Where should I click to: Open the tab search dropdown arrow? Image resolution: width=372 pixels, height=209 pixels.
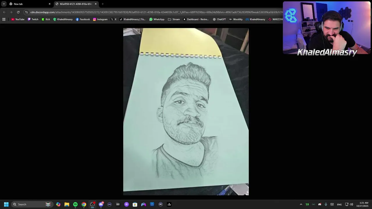[4, 4]
